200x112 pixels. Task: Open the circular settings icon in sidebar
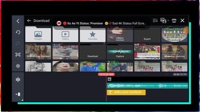[x=18, y=66]
